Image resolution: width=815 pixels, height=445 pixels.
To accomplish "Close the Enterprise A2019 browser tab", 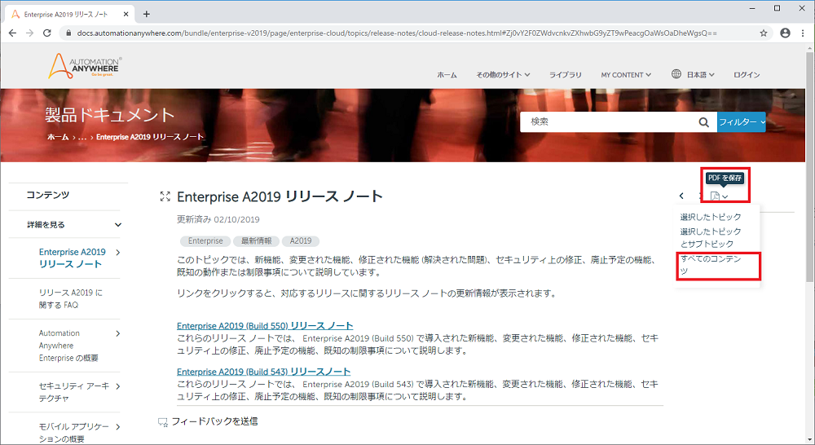I will coord(126,14).
